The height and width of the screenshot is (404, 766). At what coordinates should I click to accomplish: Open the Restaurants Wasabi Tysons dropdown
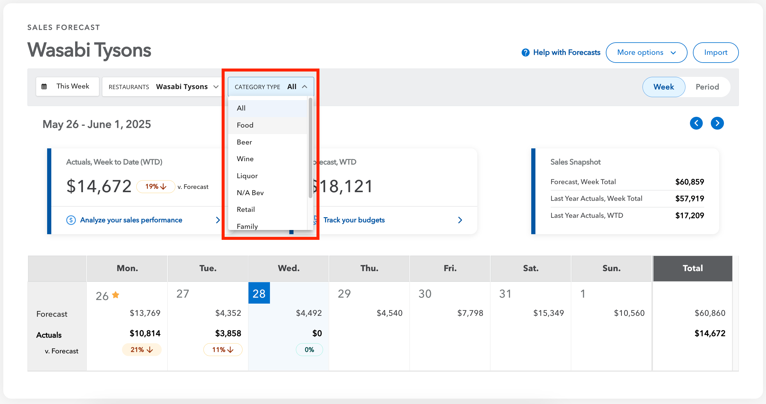tap(163, 87)
